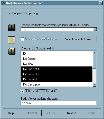Viewport: 104px width, 119px height.
Task: Click the BodyViewer globe icon in title bar
Action: (x=3, y=3)
